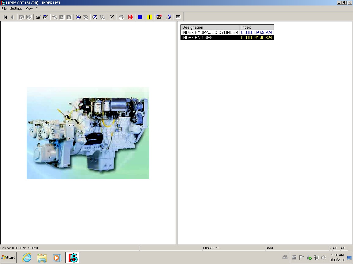Click the Windows Start button
353x264 pixels.
pyautogui.click(x=9, y=258)
